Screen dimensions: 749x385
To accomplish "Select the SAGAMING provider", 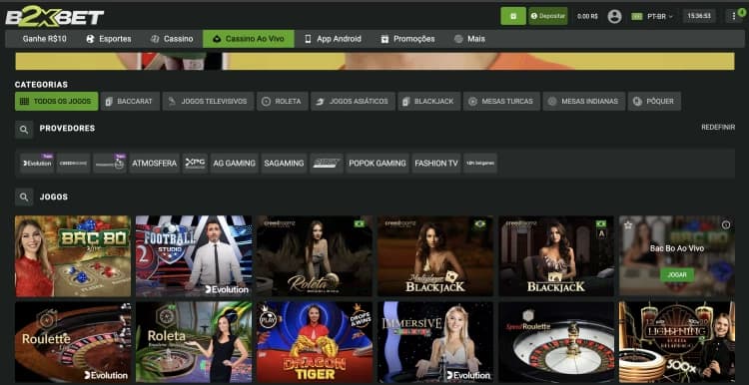I will [x=284, y=164].
